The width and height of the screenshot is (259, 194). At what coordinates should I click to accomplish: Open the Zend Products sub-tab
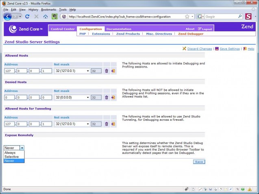[x=128, y=34]
